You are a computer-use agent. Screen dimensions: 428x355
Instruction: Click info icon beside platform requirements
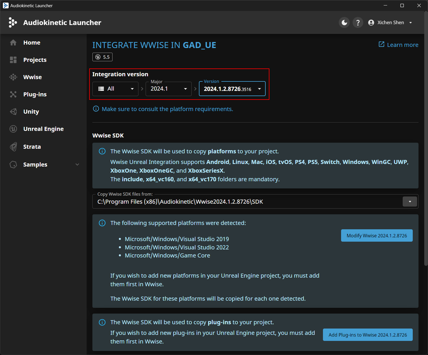(96, 109)
